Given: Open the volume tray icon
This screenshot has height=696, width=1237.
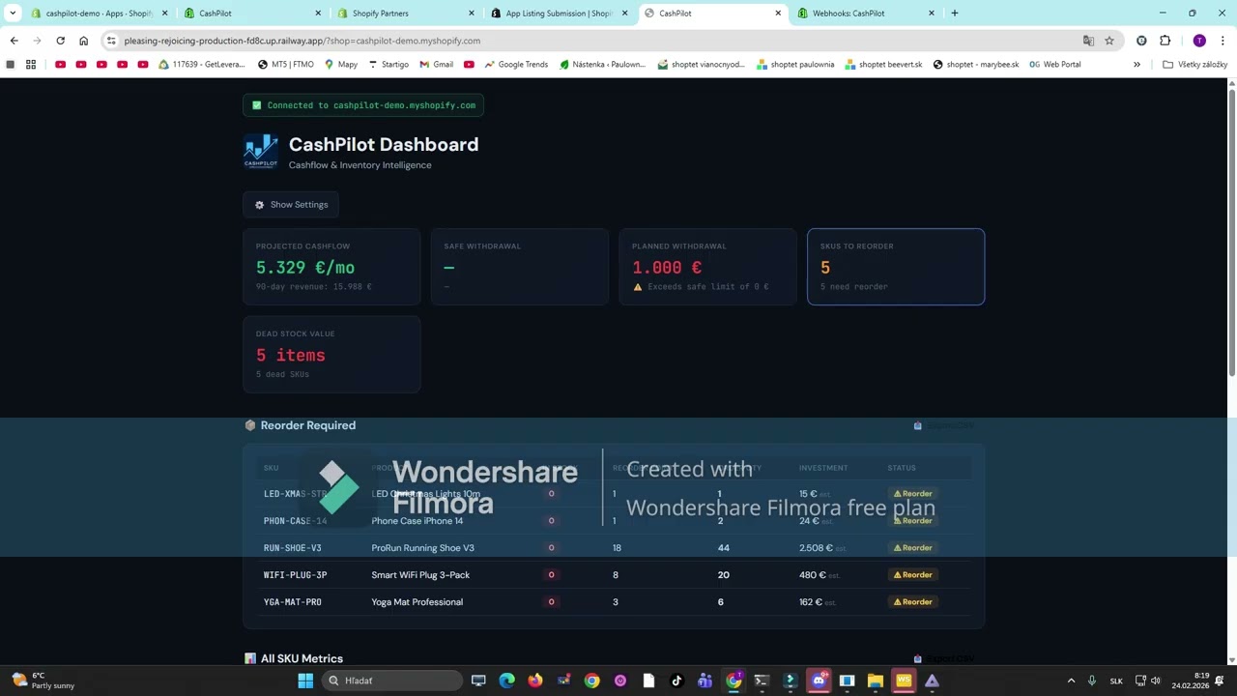Looking at the screenshot, I should tap(1156, 681).
